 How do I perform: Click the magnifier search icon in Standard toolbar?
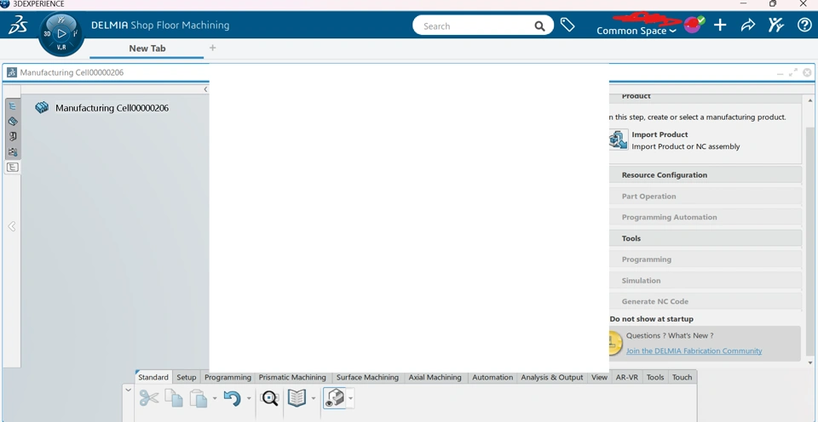click(269, 398)
